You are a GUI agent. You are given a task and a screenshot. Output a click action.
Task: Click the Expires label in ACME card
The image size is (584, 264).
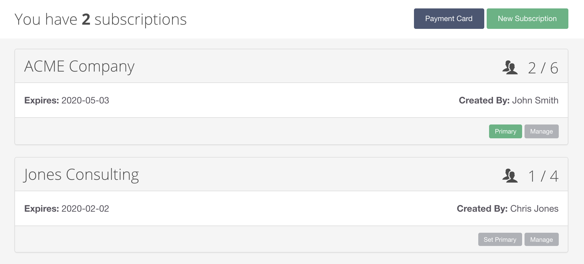pos(41,100)
